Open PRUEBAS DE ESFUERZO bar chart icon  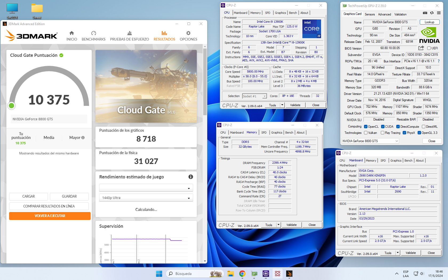130,33
